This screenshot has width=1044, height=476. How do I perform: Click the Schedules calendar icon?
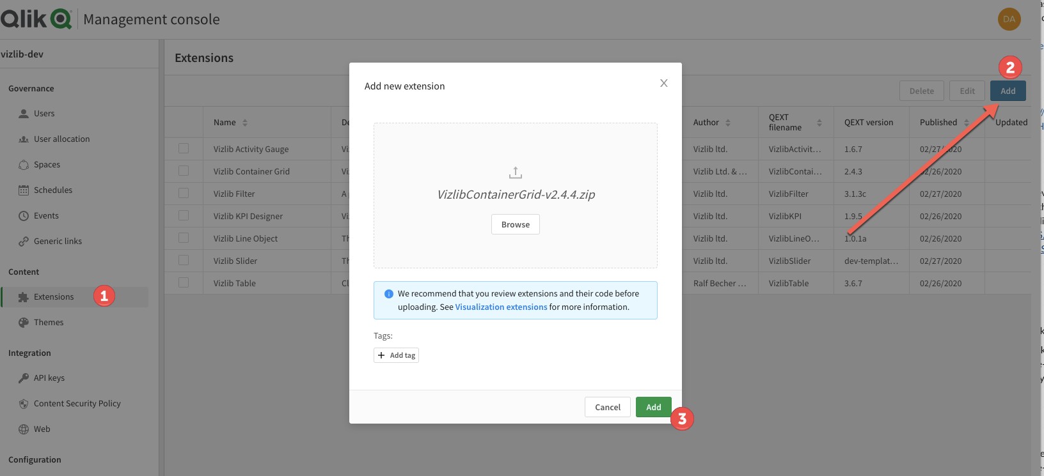pyautogui.click(x=24, y=190)
